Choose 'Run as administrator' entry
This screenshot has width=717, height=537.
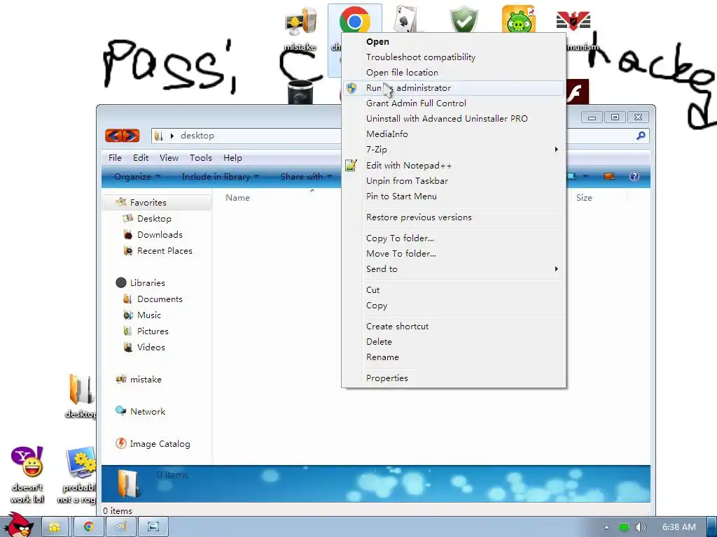454,87
